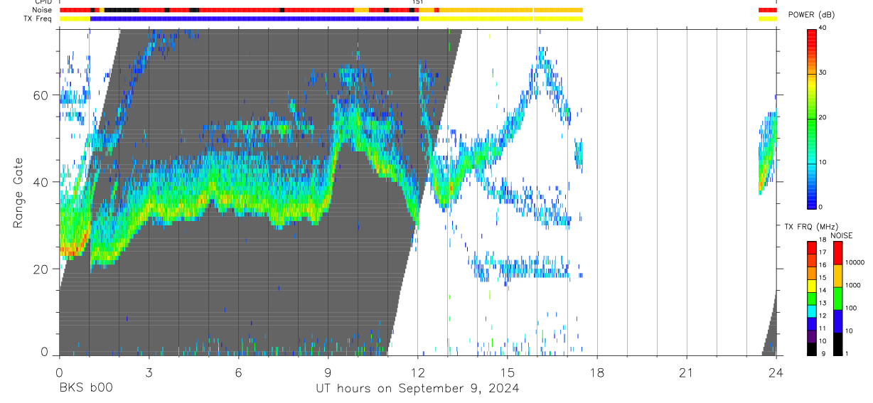Click the 14 label on TX FRQ scale
The height and width of the screenshot is (403, 873).
[823, 290]
